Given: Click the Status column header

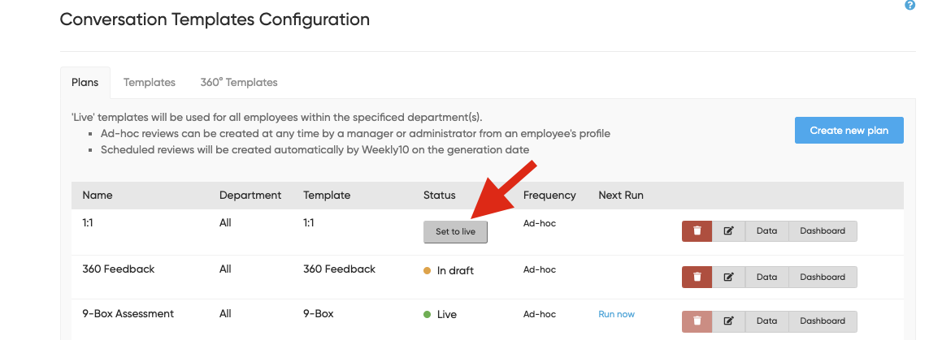Looking at the screenshot, I should 440,195.
